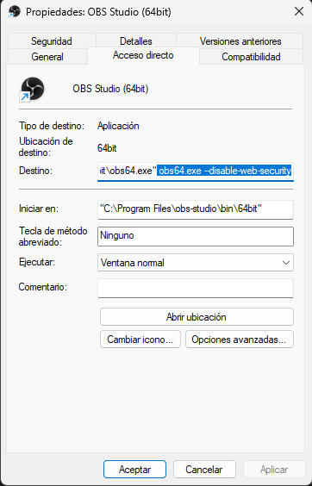The width and height of the screenshot is (312, 486).
Task: Expand the Ejecutar dropdown
Action: (196, 263)
